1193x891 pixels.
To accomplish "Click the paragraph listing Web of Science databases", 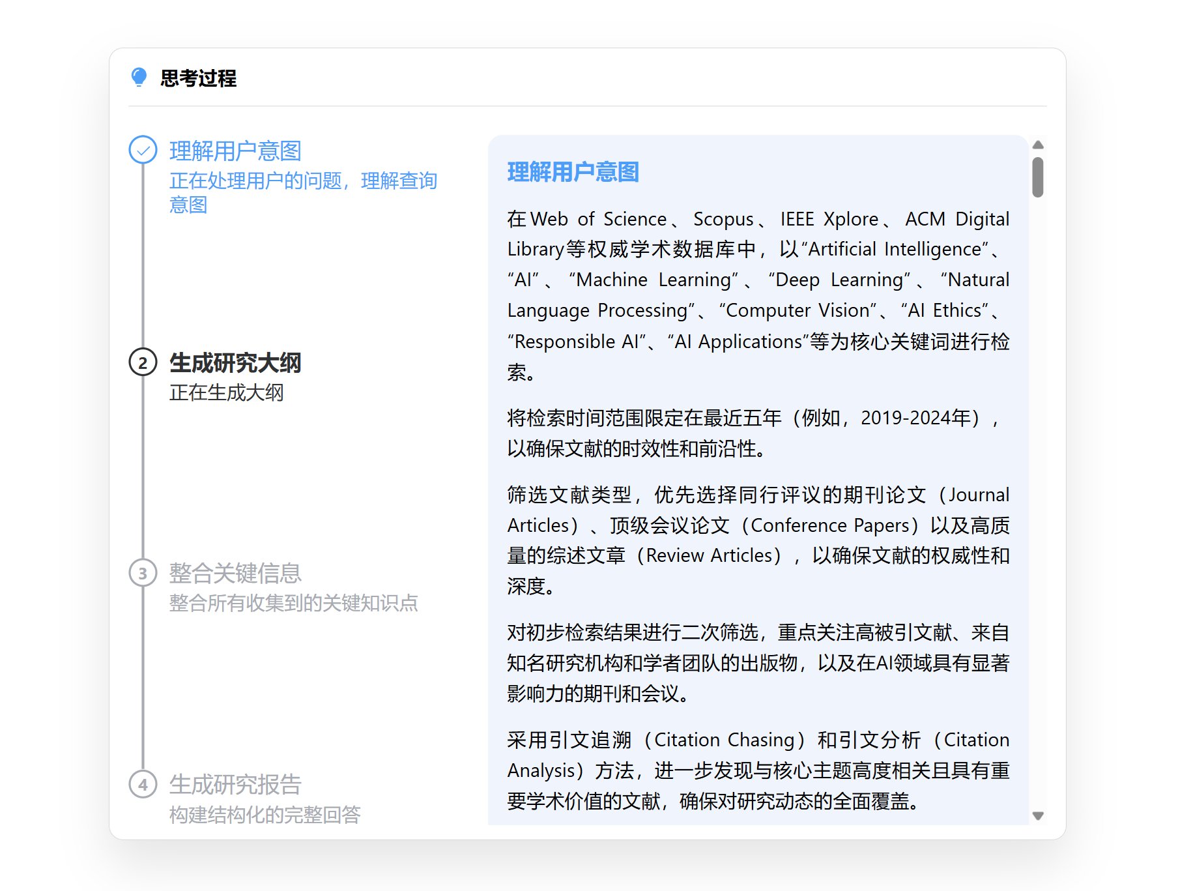I will (x=758, y=295).
